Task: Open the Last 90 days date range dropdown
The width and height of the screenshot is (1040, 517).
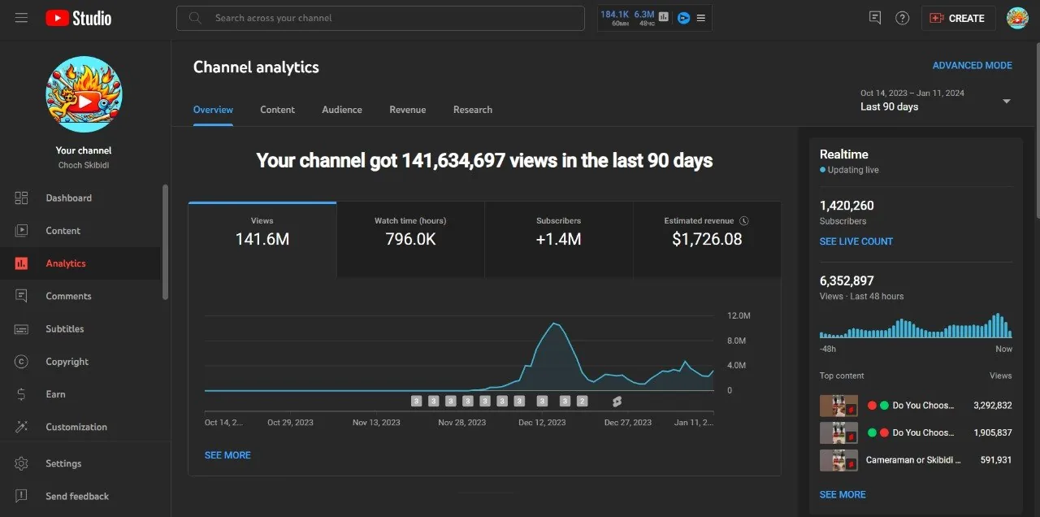Action: (936, 100)
